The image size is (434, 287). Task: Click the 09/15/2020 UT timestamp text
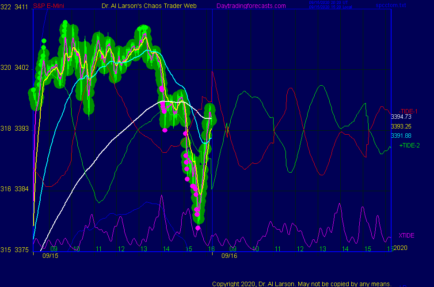coord(330,2)
